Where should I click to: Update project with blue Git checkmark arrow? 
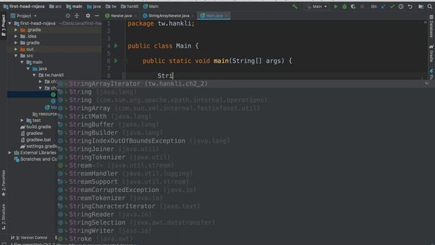pos(383,6)
